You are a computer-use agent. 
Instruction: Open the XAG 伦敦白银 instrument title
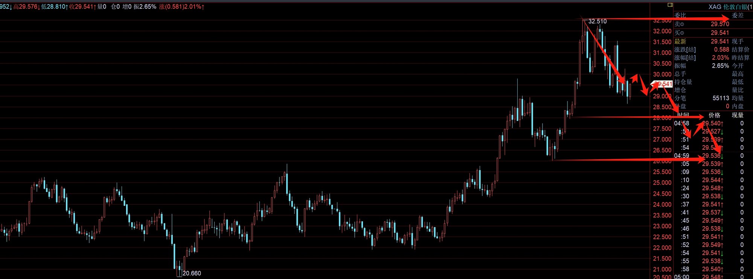pyautogui.click(x=730, y=7)
